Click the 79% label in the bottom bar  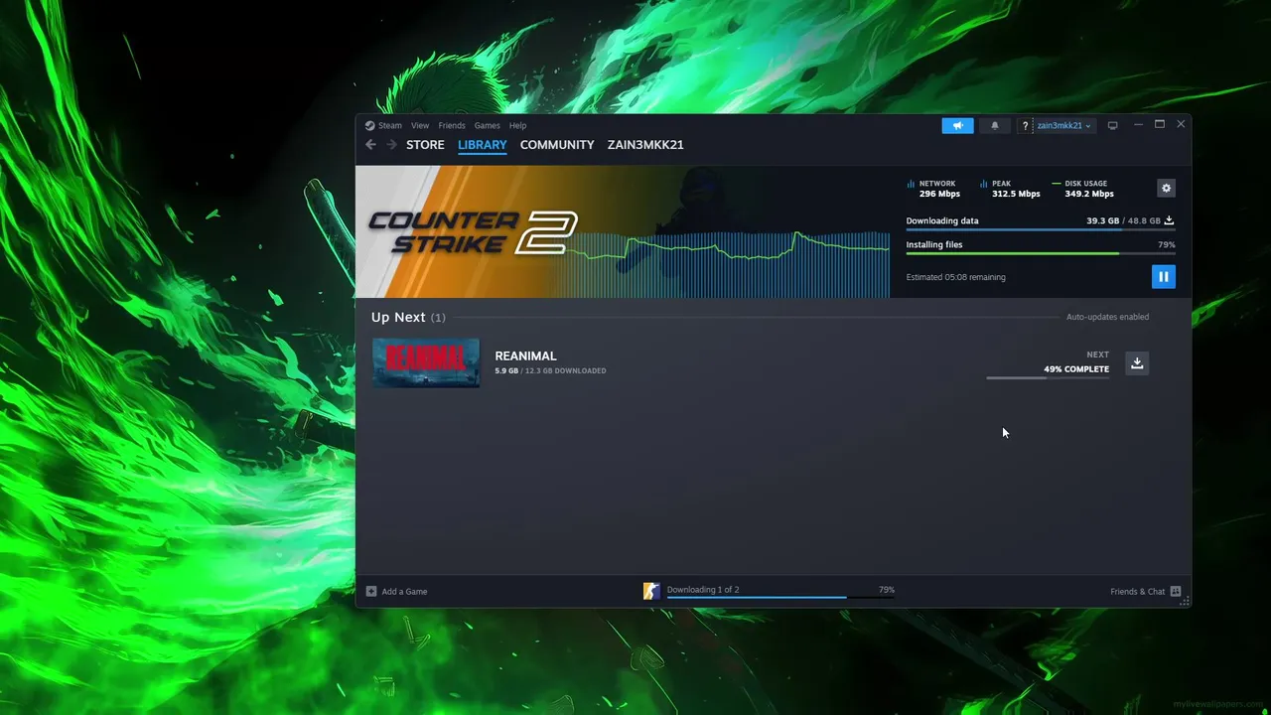887,590
